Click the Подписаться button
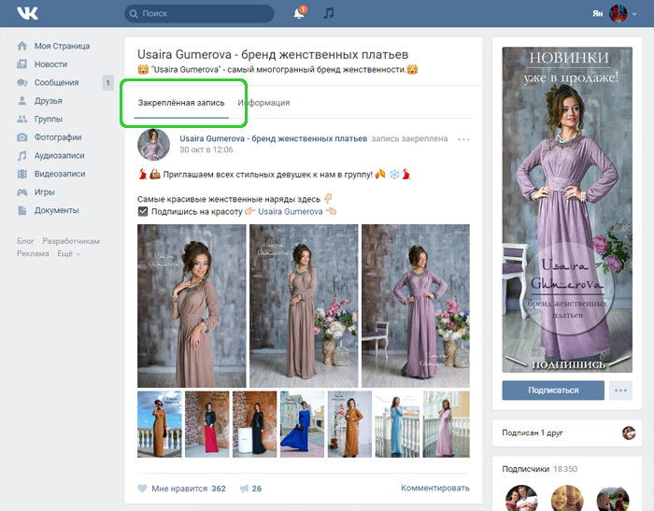The width and height of the screenshot is (654, 511). (553, 390)
